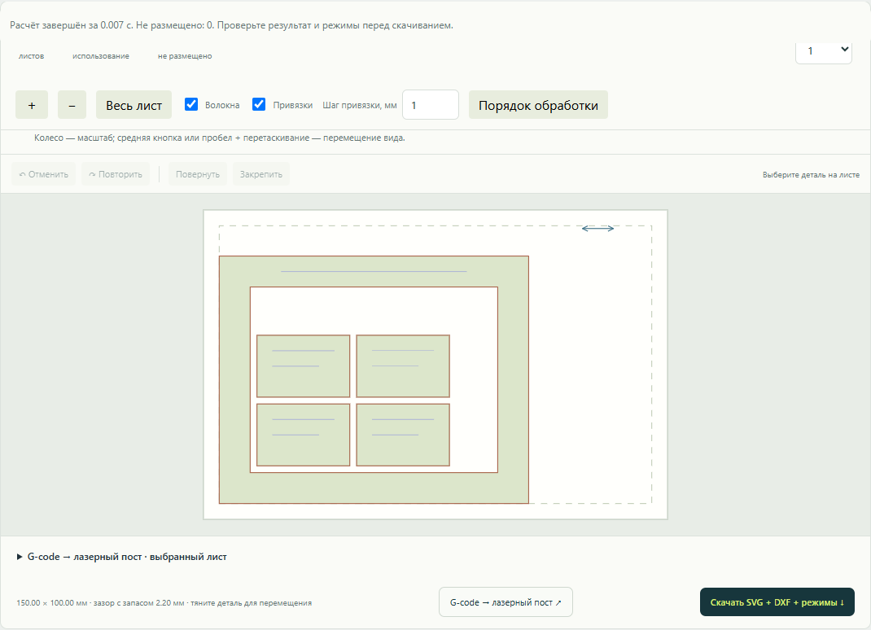Click the Повторить redo button
The width and height of the screenshot is (871, 630).
click(x=116, y=174)
